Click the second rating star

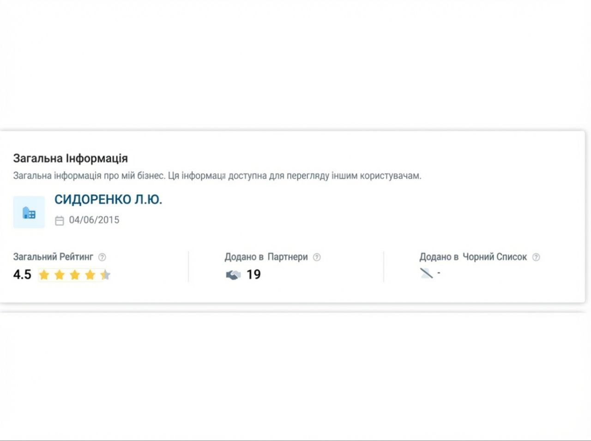click(60, 275)
